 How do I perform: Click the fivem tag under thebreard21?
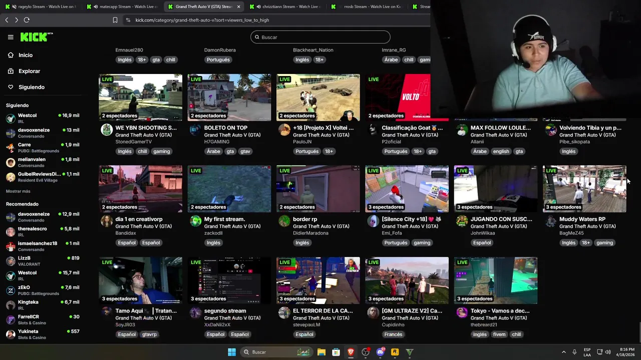click(499, 334)
